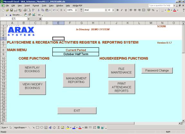Toggle Italic formatting
This screenshot has height=134, width=185.
pyautogui.click(x=122, y=10)
